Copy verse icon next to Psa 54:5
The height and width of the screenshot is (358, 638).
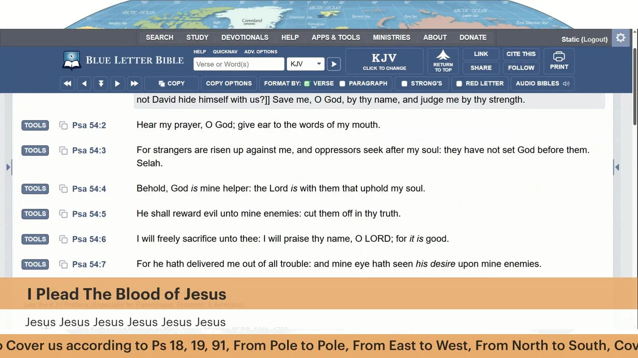63,214
